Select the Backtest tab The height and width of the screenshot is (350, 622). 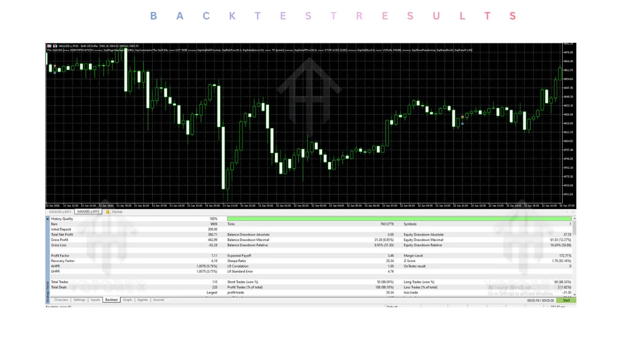coord(112,300)
